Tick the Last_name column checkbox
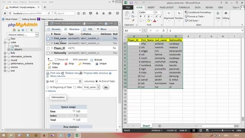Screen dimensions: 245x138 click(48, 43)
